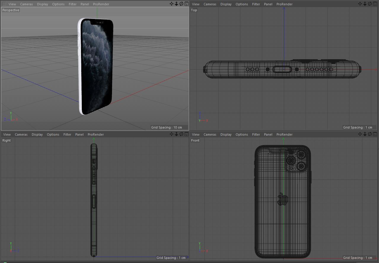Open Filter menu in Perspective viewport
The image size is (379, 263).
point(73,4)
